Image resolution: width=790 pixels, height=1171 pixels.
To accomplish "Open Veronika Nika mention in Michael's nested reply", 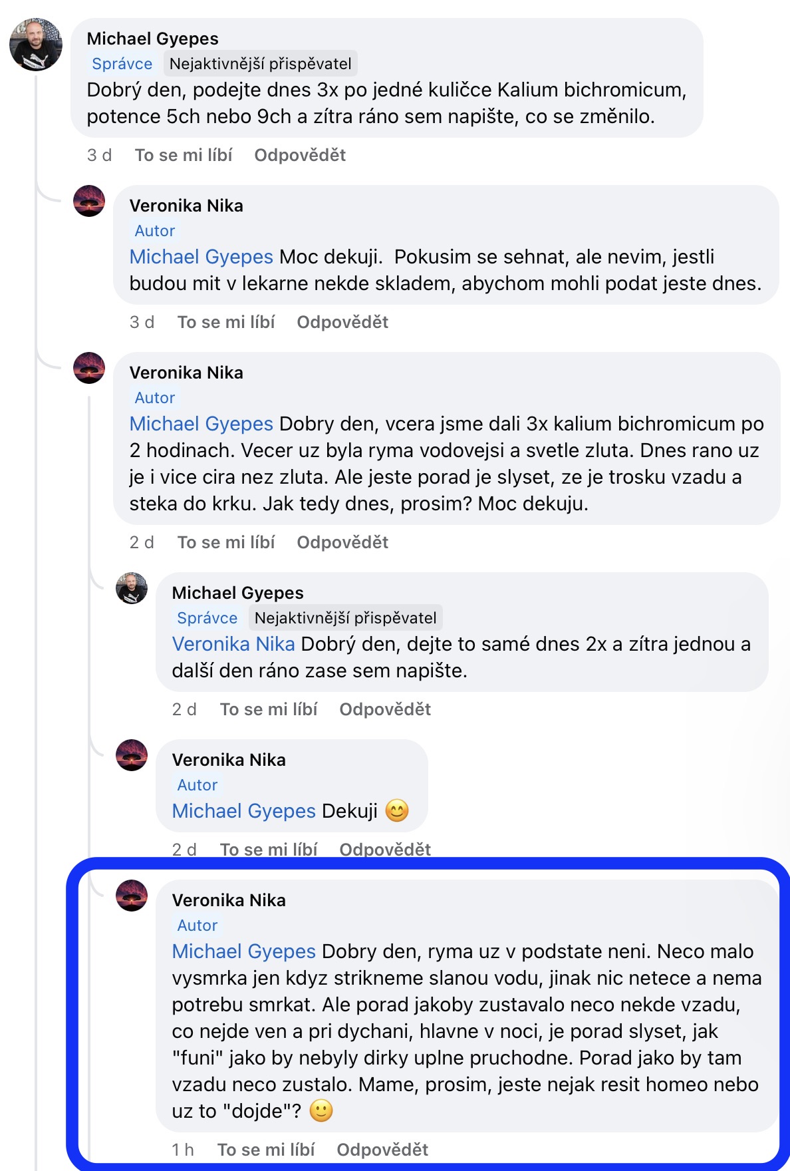I will coord(233,644).
